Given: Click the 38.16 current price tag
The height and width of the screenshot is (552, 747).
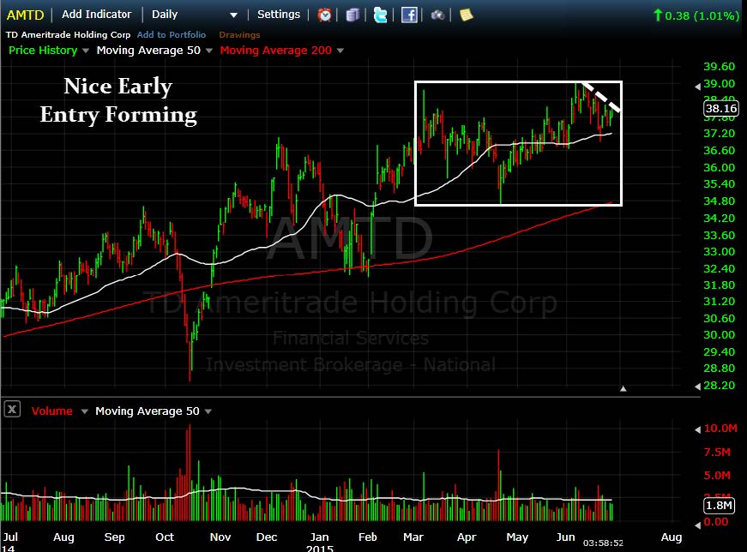Looking at the screenshot, I should pyautogui.click(x=720, y=109).
